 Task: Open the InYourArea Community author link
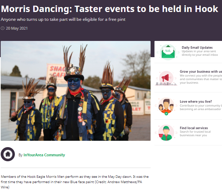[44, 155]
